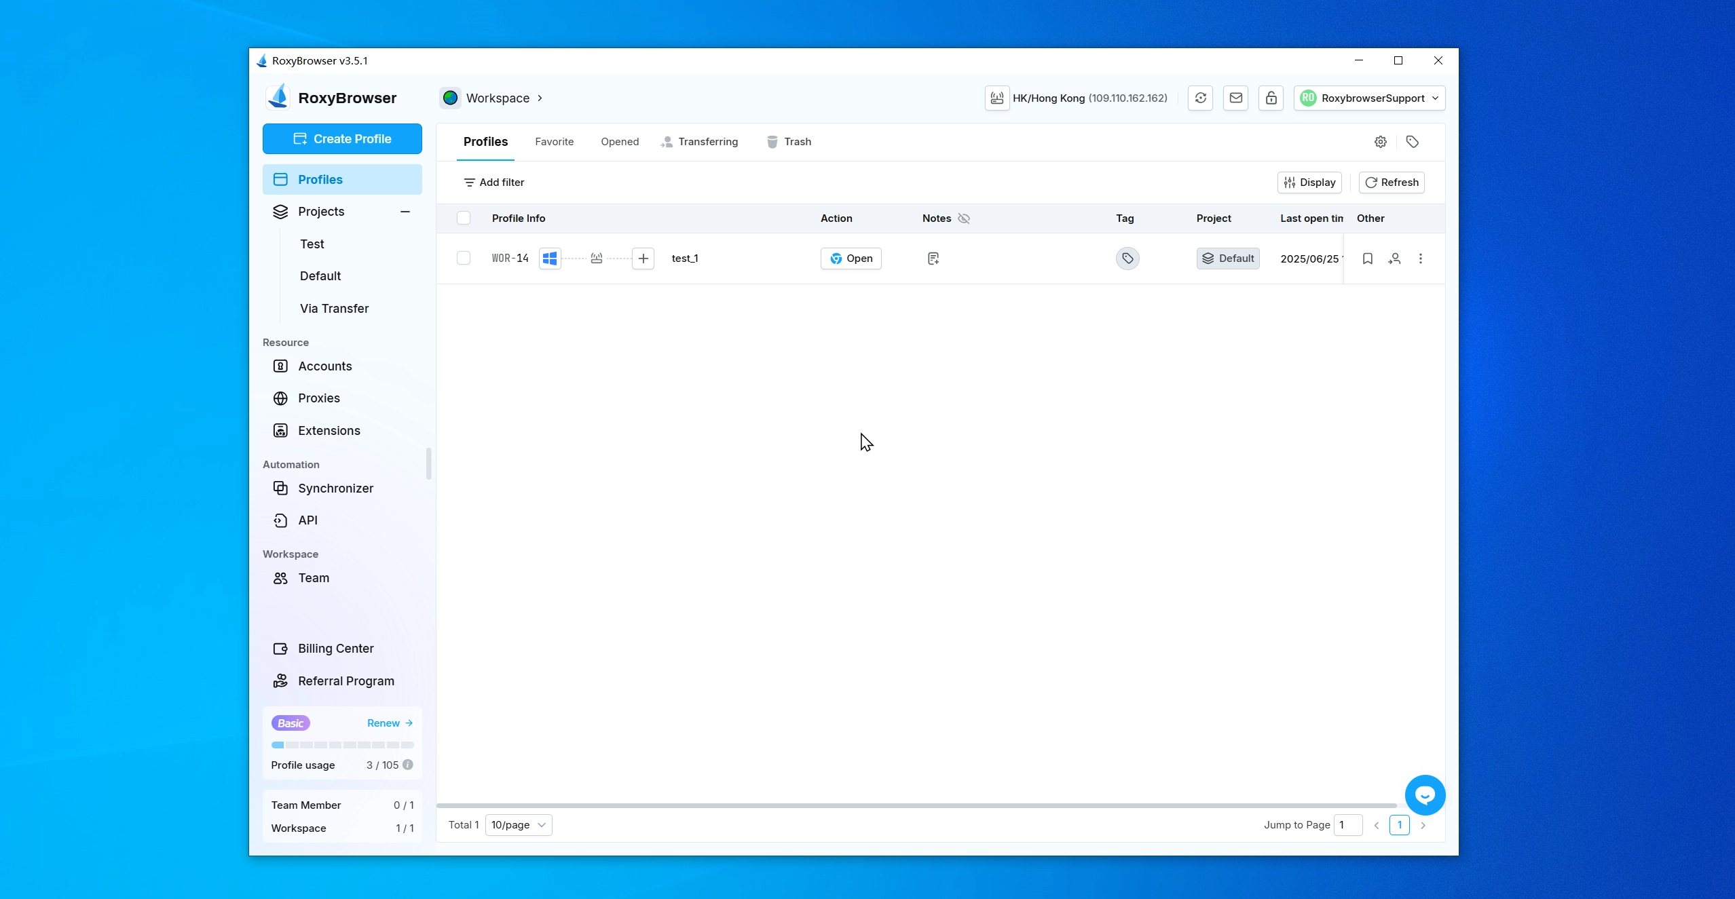
Task: Open the three-dot more options menu
Action: [1421, 259]
